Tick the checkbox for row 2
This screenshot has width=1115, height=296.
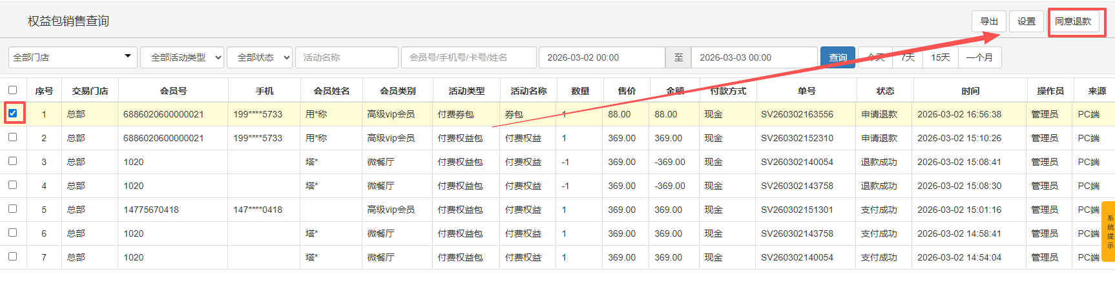pos(13,137)
